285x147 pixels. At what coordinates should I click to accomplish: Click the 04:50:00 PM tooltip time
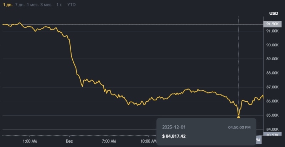tap(239, 127)
